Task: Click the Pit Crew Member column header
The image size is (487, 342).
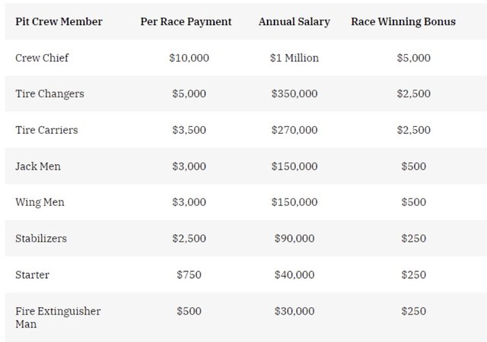Action: tap(59, 21)
